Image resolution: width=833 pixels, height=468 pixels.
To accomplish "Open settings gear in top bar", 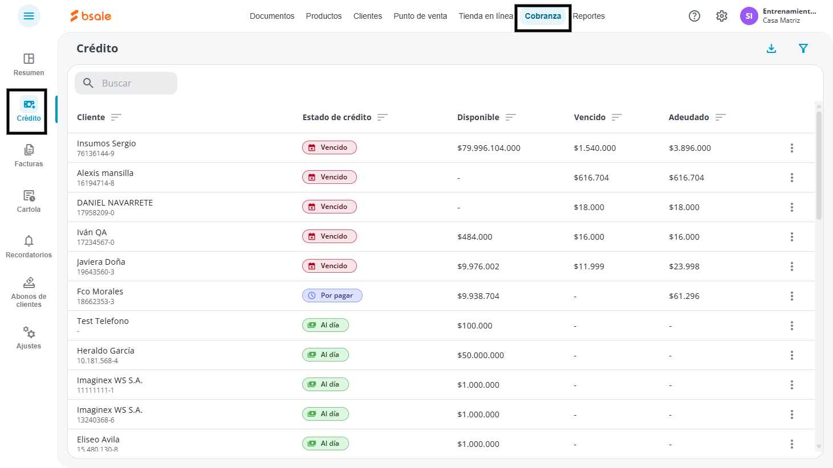I will (x=722, y=16).
